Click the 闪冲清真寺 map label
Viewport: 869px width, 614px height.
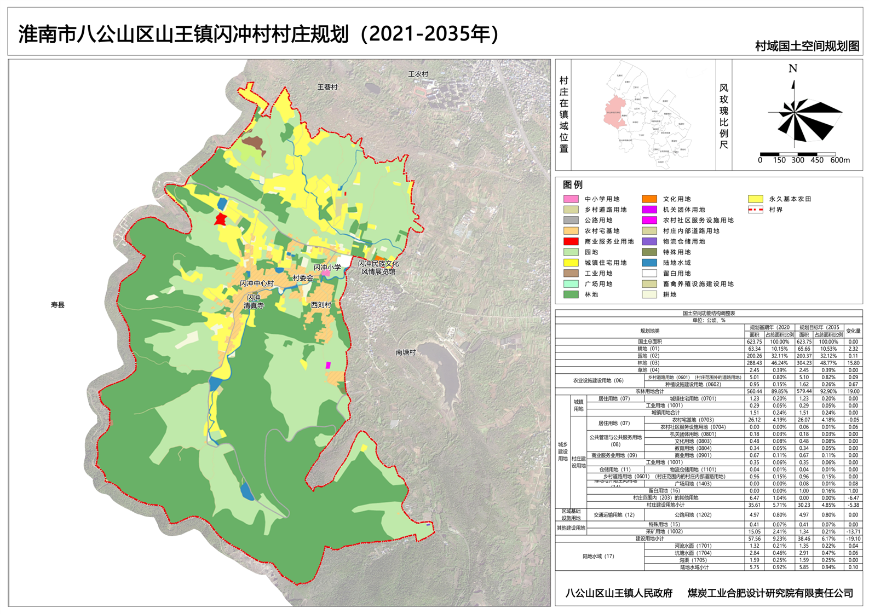coord(254,302)
